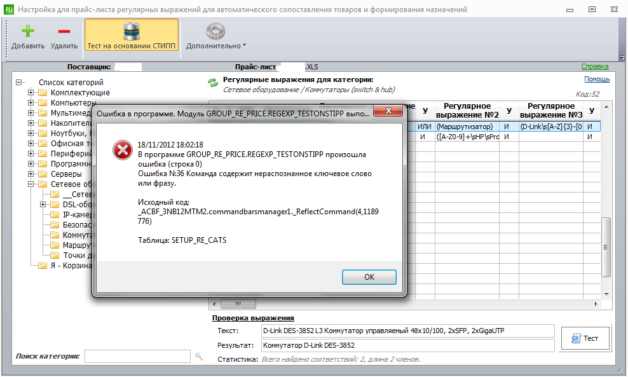Click OK in the error dialog

pyautogui.click(x=369, y=277)
